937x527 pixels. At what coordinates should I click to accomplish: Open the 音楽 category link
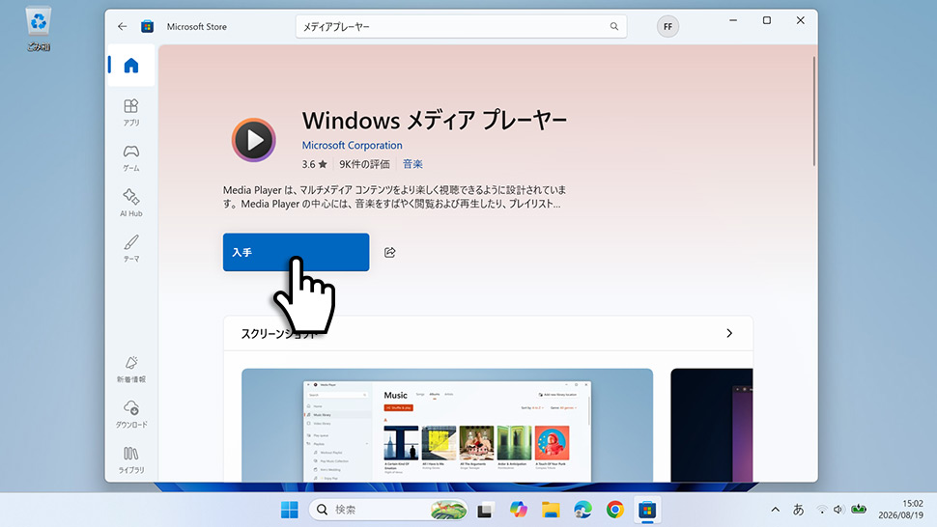412,164
